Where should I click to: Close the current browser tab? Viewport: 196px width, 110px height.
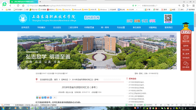(x=36, y=2)
